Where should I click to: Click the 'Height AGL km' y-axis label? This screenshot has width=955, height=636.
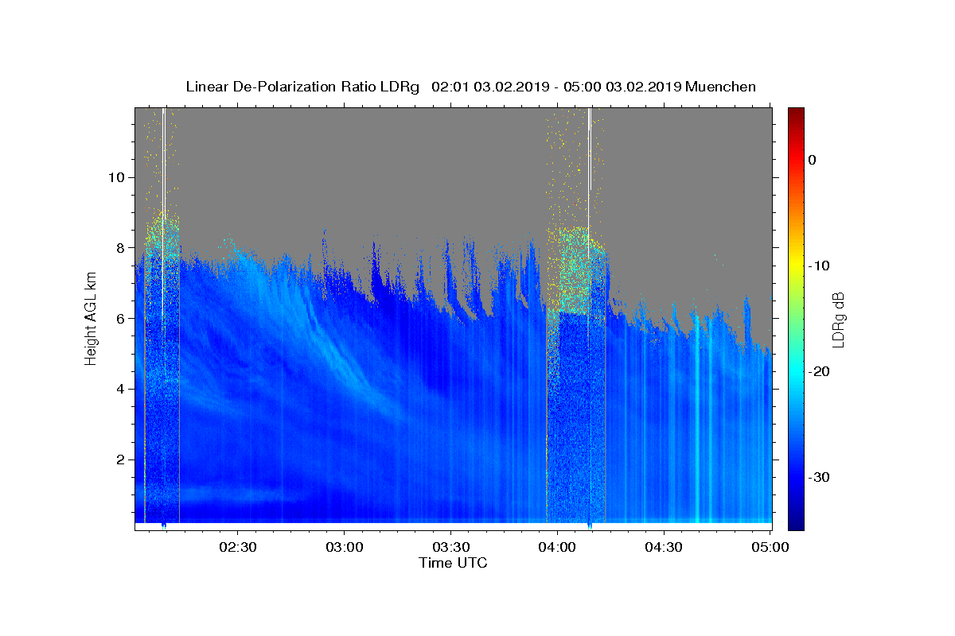pyautogui.click(x=92, y=318)
